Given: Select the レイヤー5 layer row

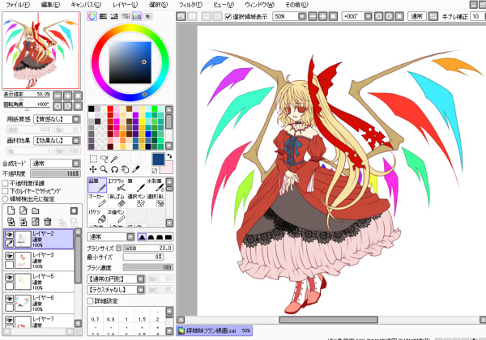Looking at the screenshot, I should (x=39, y=282).
